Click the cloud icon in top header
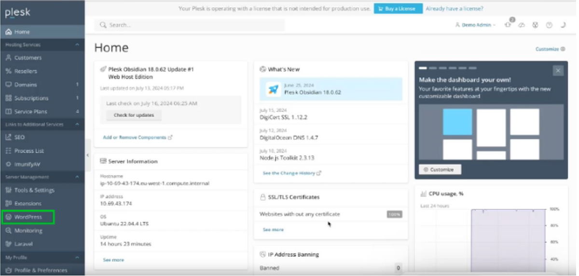 [522, 25]
